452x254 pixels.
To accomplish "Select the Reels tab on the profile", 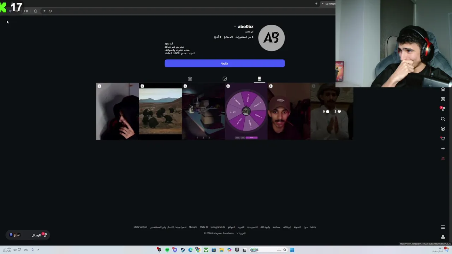I will click(x=225, y=79).
